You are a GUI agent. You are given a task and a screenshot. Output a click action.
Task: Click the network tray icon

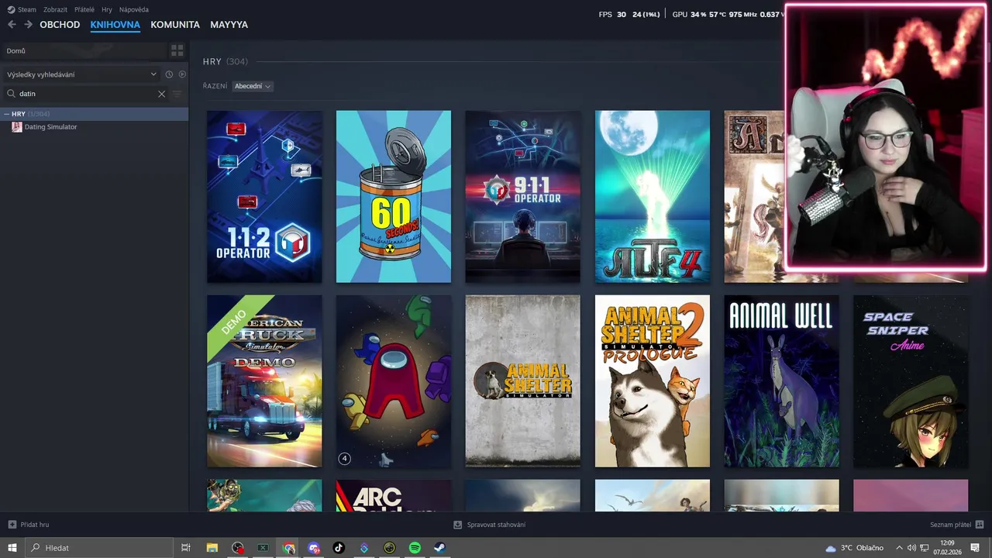(x=925, y=548)
